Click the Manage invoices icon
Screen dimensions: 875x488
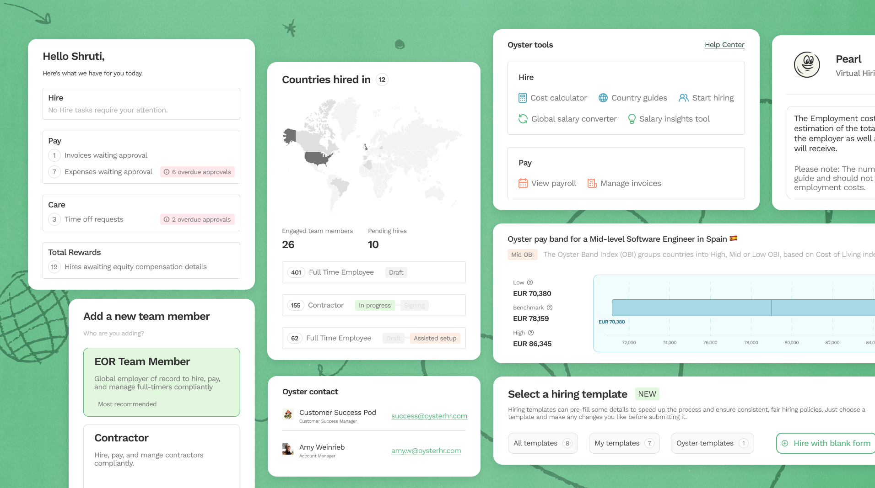[x=592, y=183]
